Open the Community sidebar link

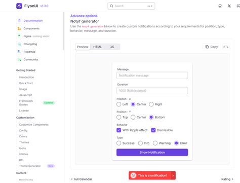pos(31,59)
